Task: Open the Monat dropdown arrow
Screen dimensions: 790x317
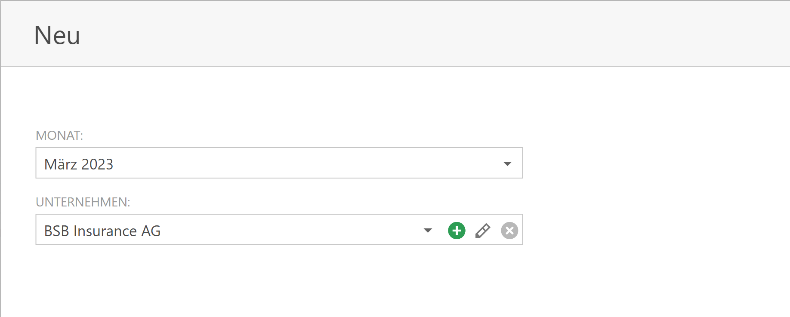Action: [x=507, y=163]
